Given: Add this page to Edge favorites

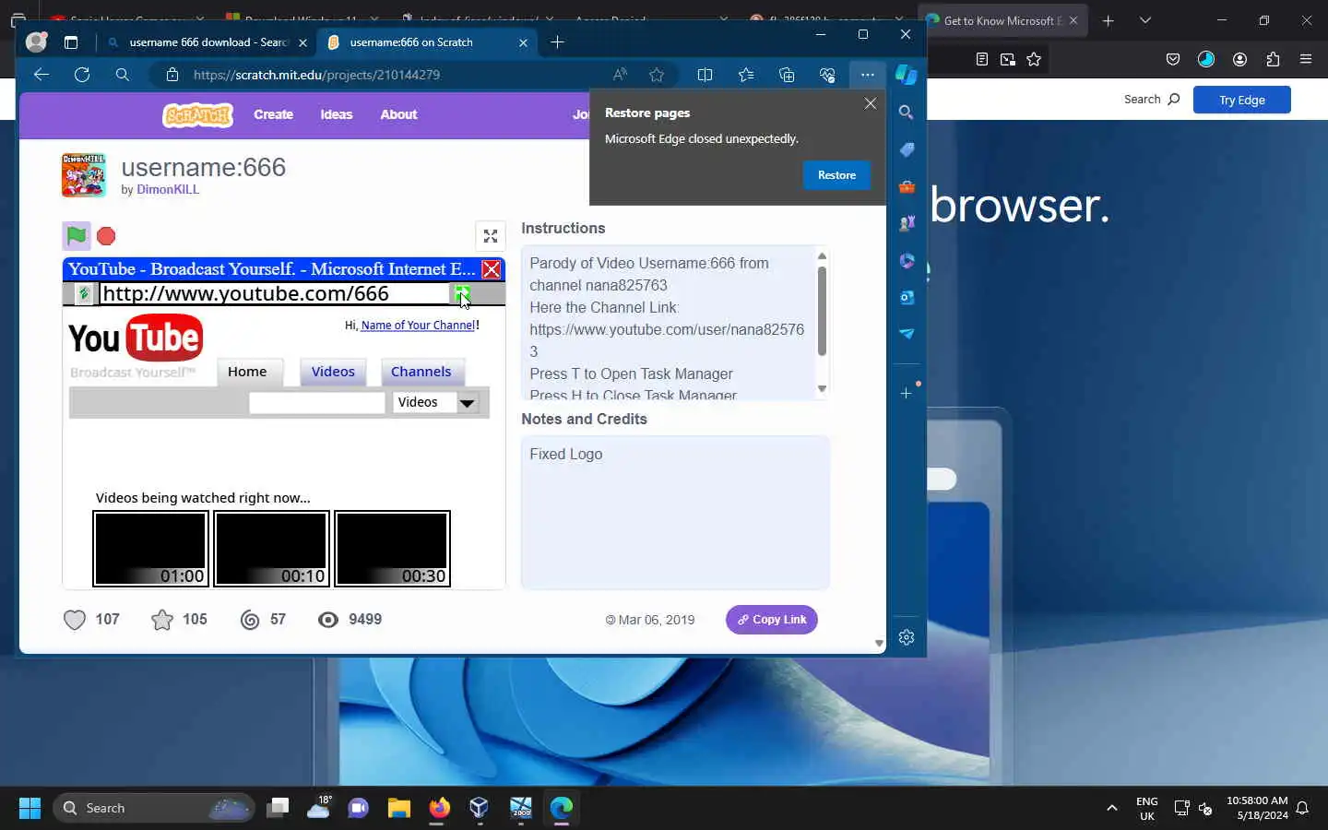Looking at the screenshot, I should point(657,75).
